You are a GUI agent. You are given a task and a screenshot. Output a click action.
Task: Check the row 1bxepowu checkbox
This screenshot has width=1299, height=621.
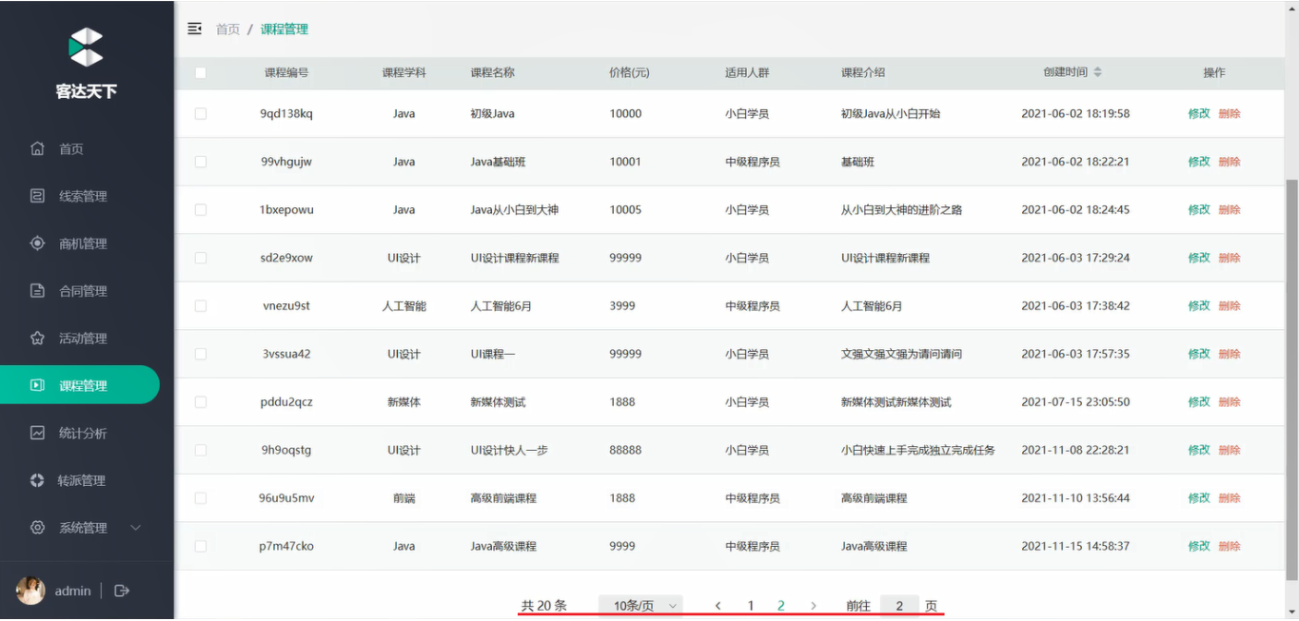tap(200, 209)
